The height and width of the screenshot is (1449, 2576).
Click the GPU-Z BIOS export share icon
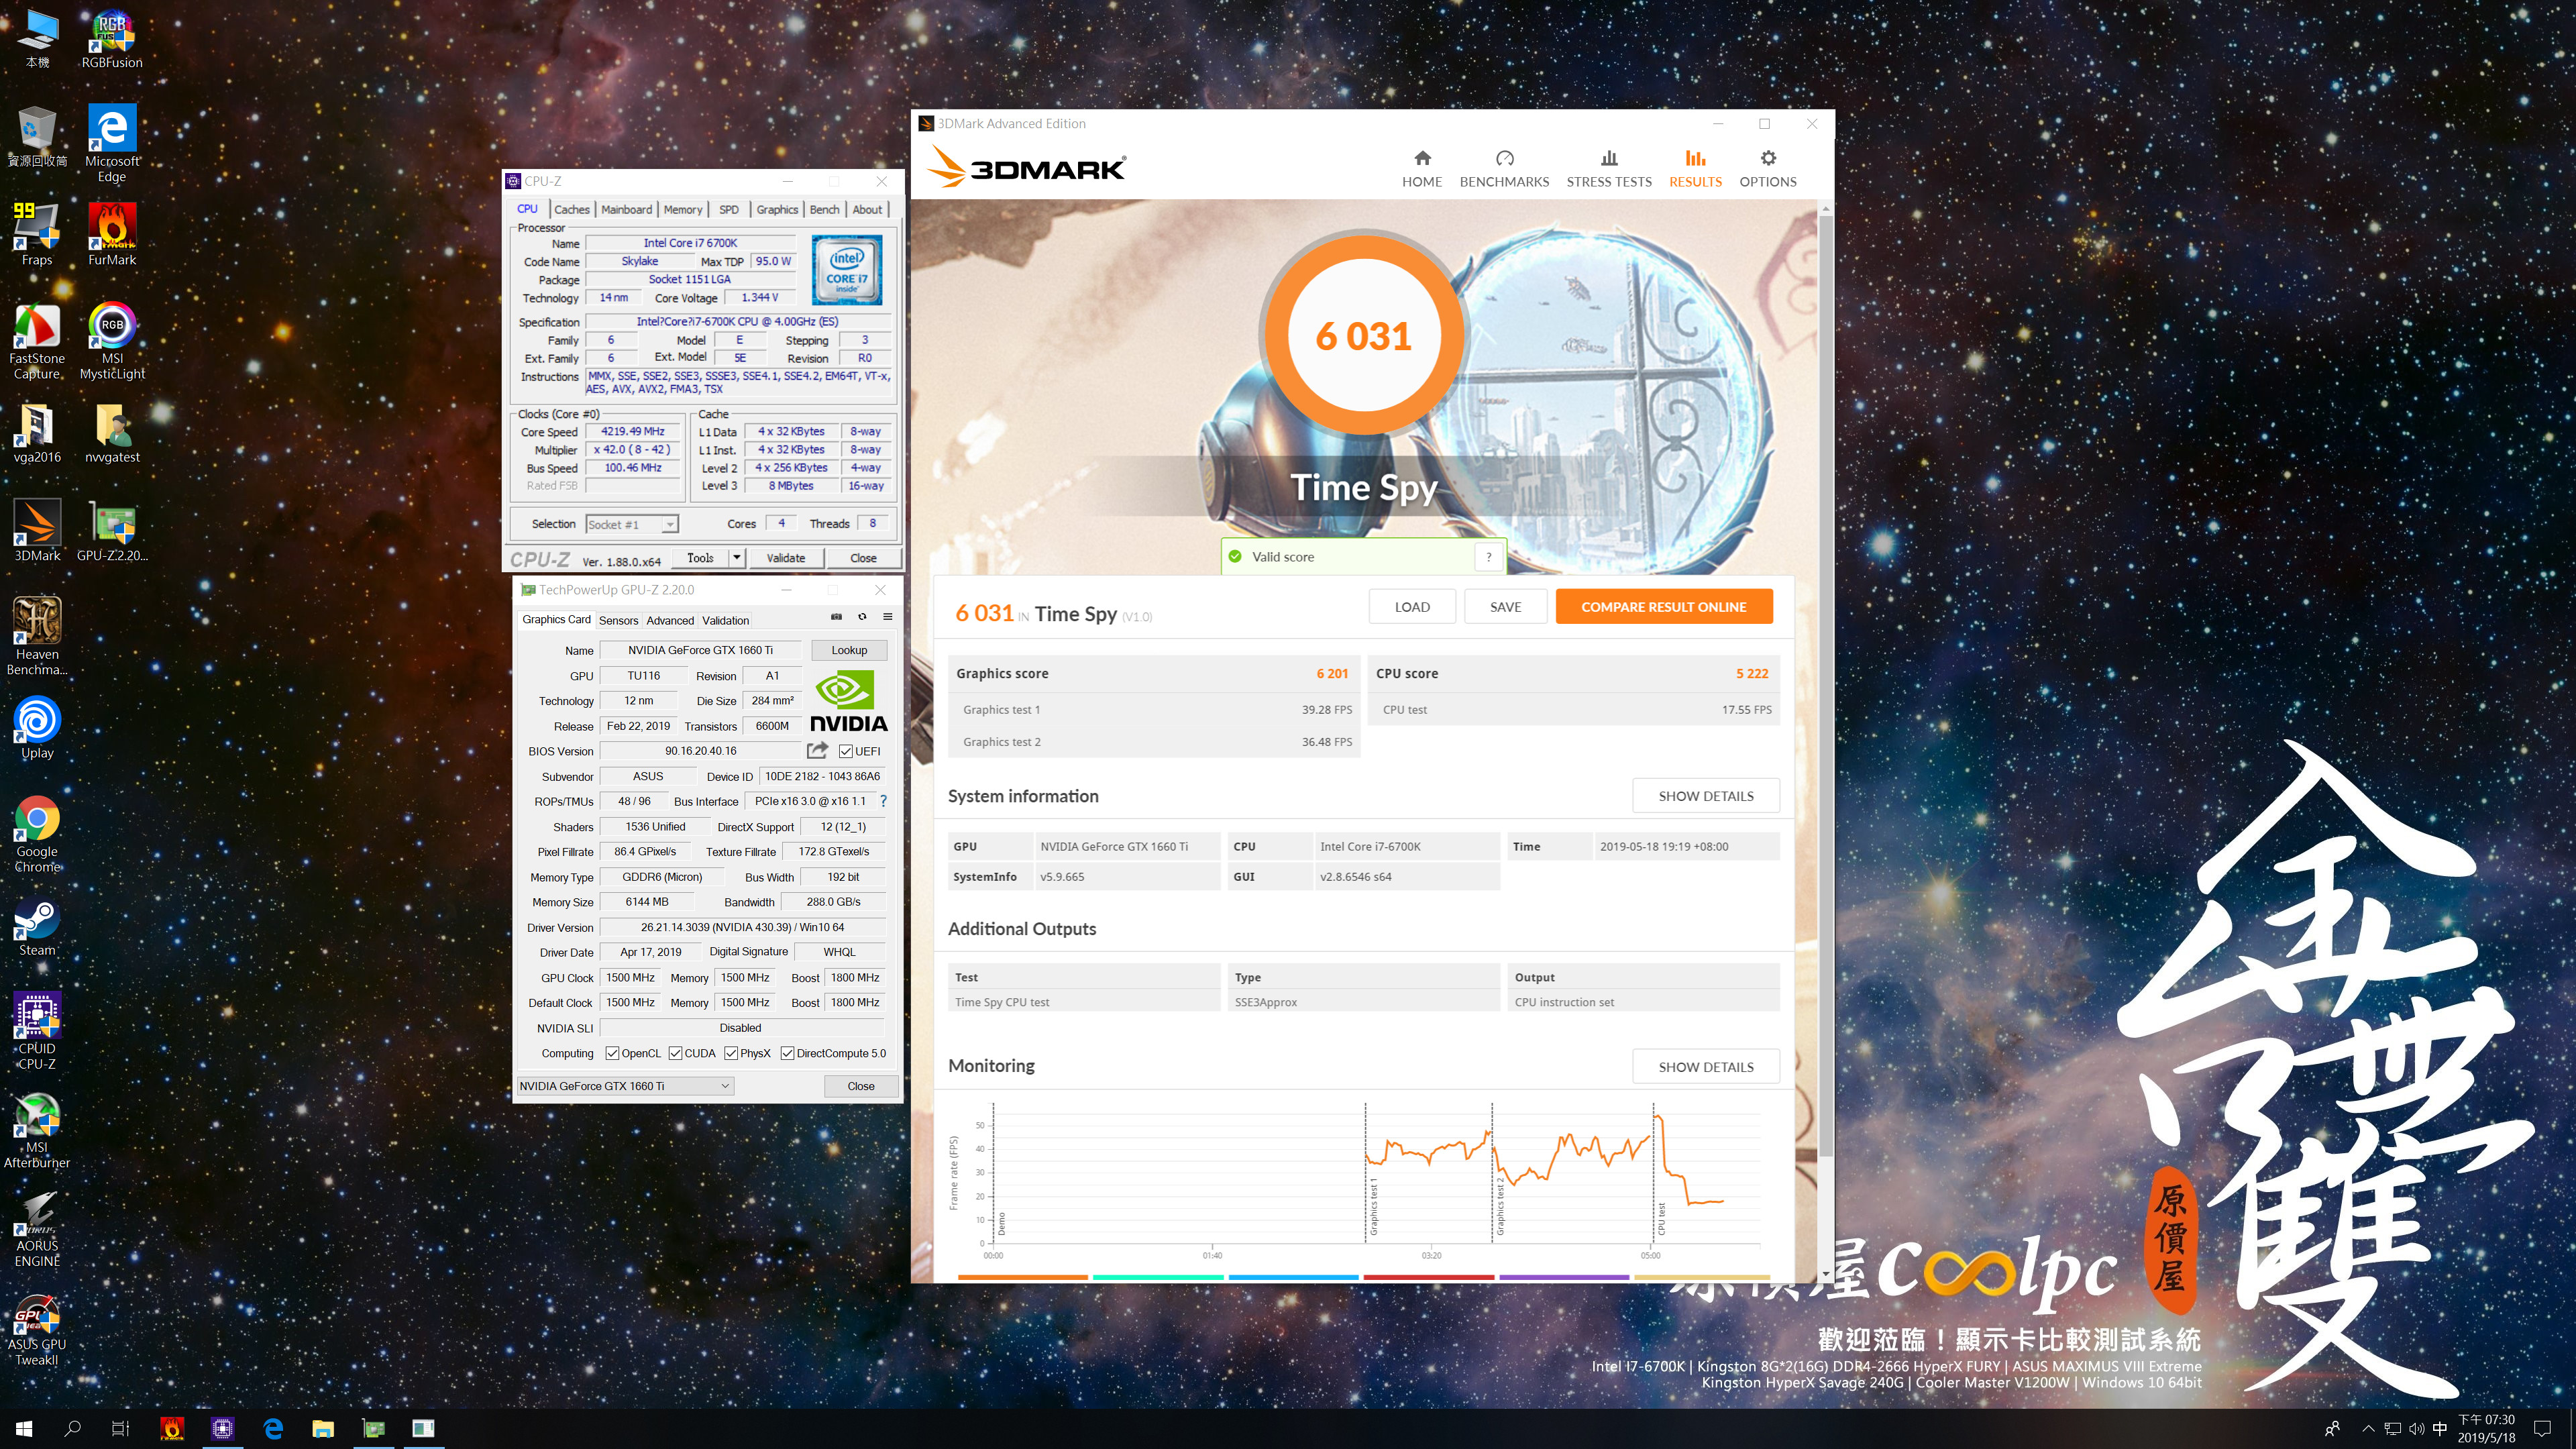817,750
